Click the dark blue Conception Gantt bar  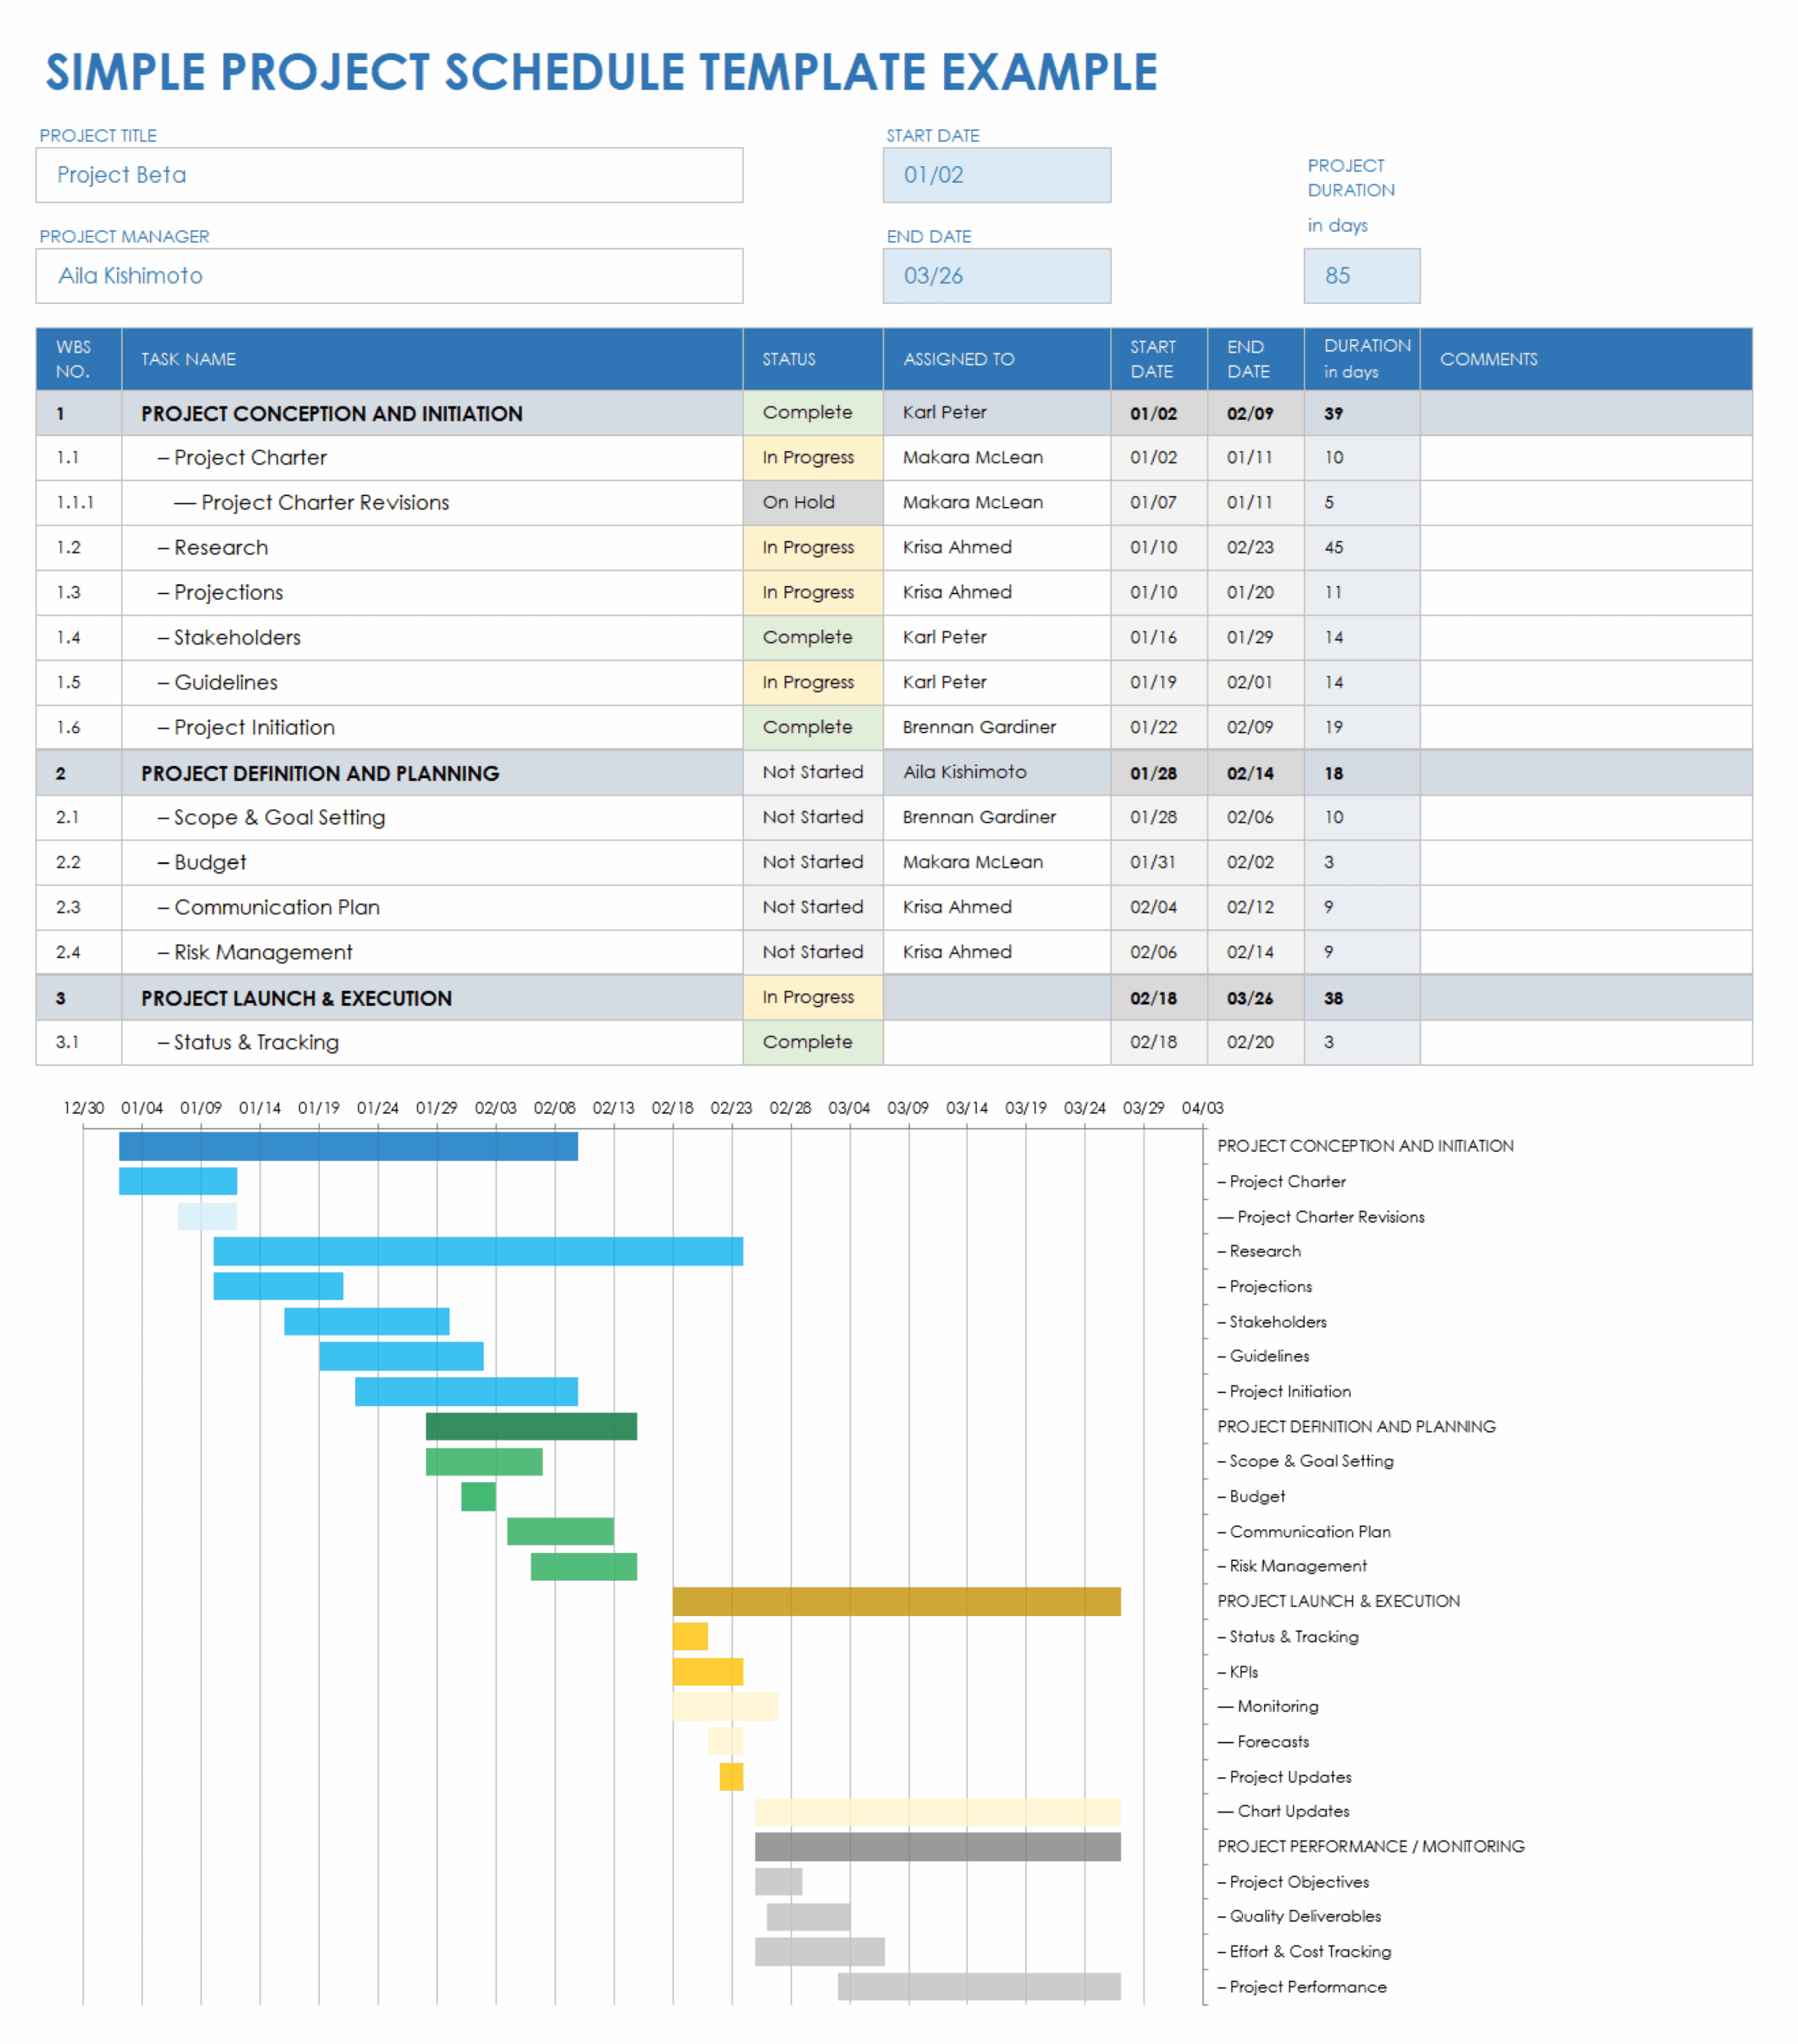[x=348, y=1146]
